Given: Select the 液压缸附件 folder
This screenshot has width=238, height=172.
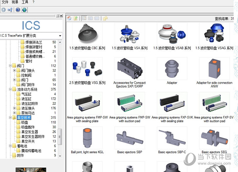Looking at the screenshot, I should point(30,103).
